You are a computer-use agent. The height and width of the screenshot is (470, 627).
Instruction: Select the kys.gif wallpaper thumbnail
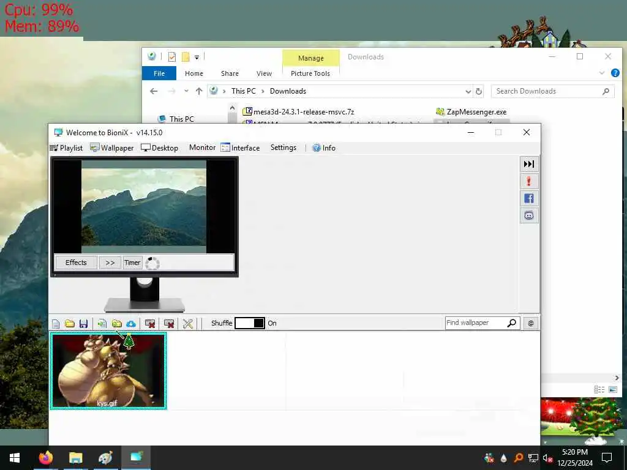coord(108,371)
